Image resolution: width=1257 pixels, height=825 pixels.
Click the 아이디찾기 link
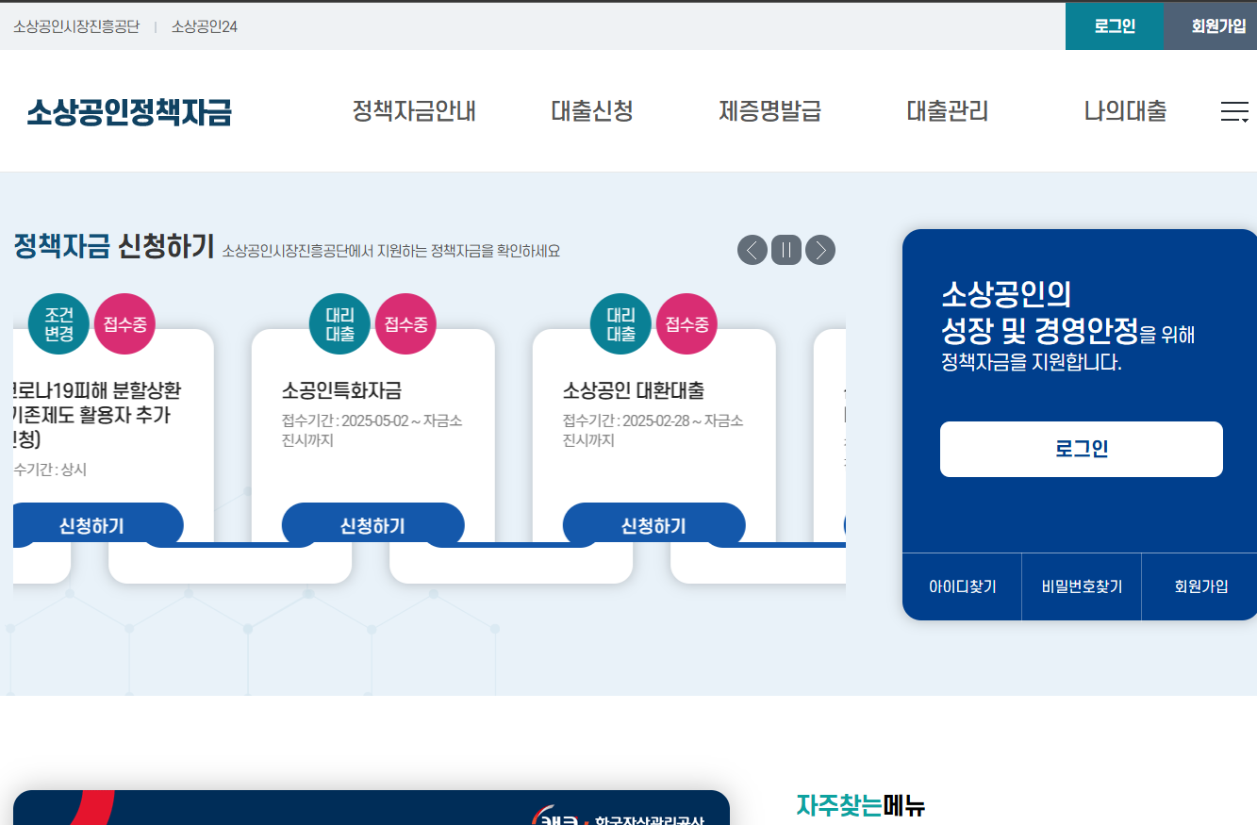[963, 586]
